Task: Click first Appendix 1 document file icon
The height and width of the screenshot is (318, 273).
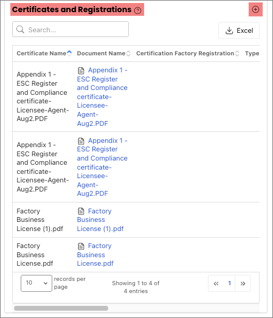Action: 81,71
